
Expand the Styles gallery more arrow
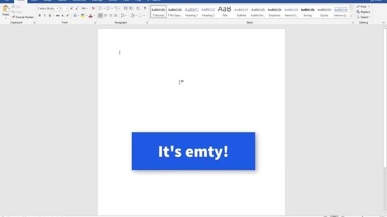click(x=351, y=16)
